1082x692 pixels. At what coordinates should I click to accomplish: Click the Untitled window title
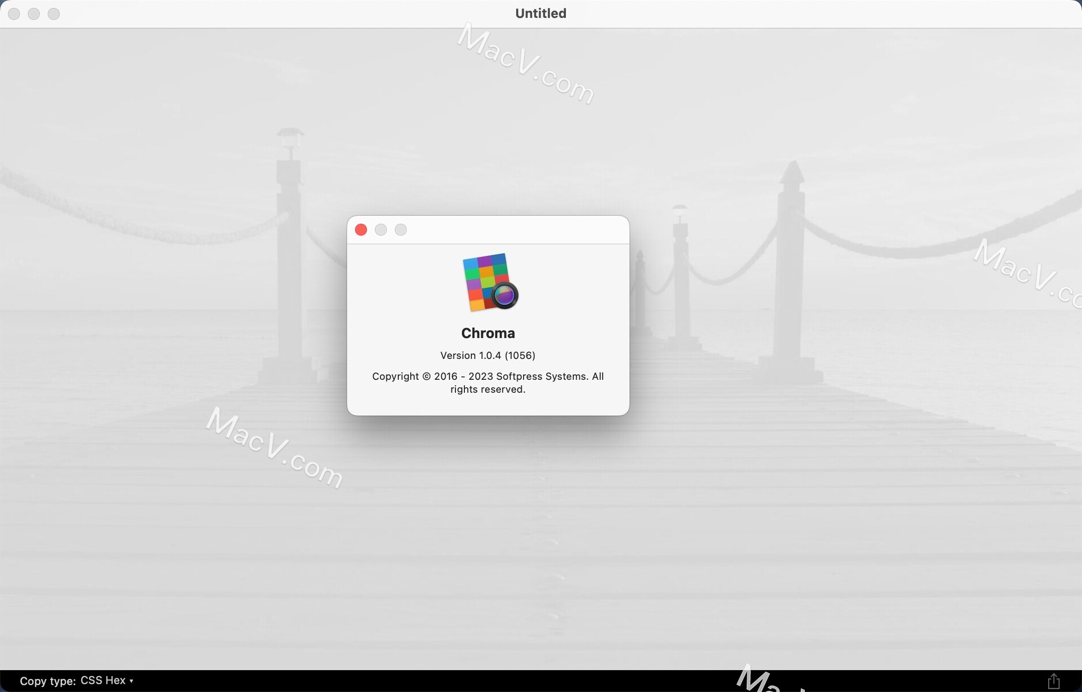point(541,14)
